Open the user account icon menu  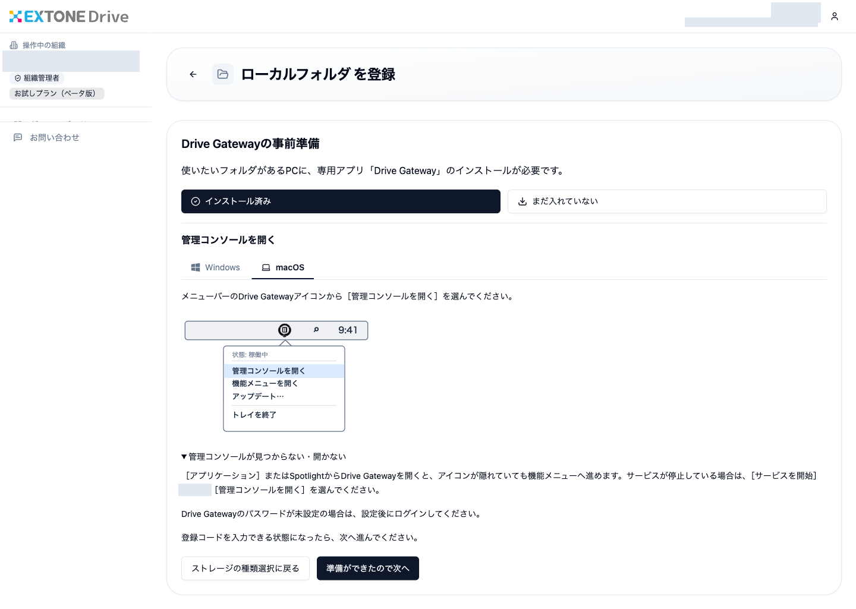(x=835, y=17)
